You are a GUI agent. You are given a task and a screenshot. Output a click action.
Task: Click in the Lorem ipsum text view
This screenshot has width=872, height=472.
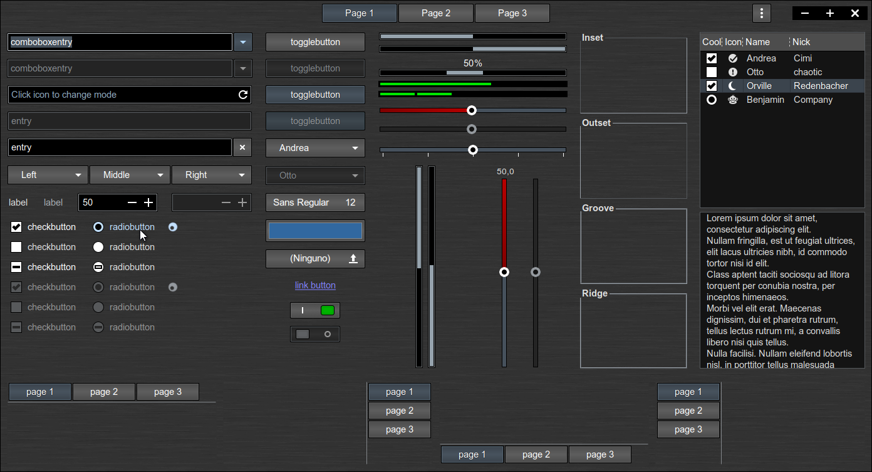coord(782,290)
